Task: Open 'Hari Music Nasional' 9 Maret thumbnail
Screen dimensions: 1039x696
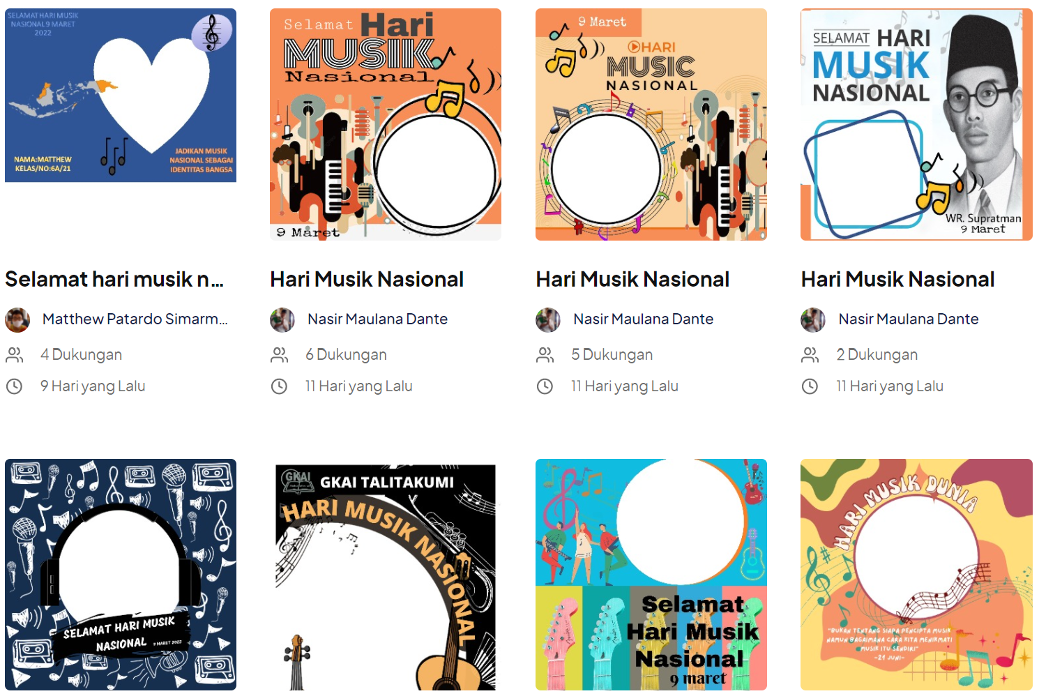Action: (651, 124)
